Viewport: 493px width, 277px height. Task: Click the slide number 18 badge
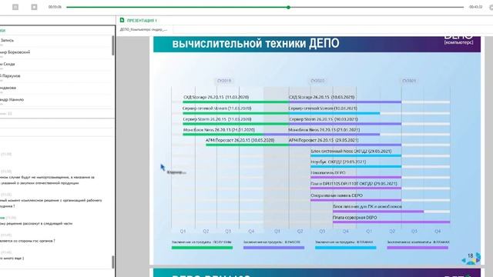coord(471,256)
